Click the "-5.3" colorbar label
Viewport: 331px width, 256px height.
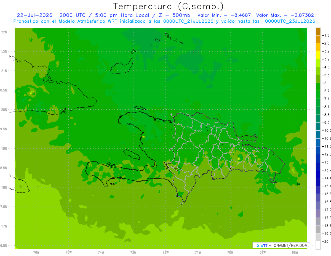tap(326, 75)
